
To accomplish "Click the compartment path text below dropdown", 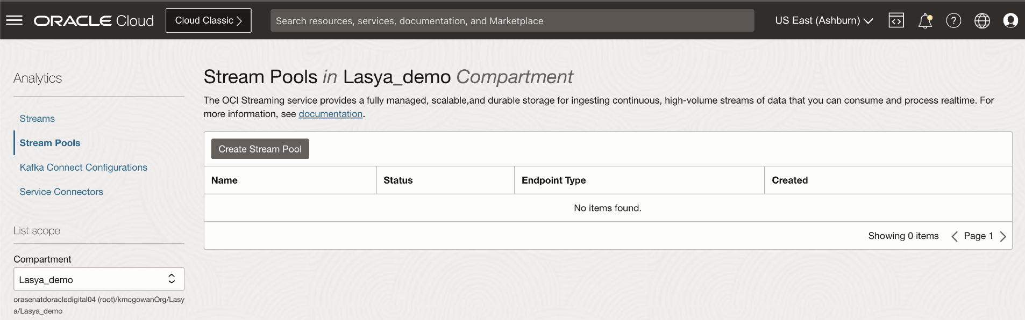I will tap(99, 305).
